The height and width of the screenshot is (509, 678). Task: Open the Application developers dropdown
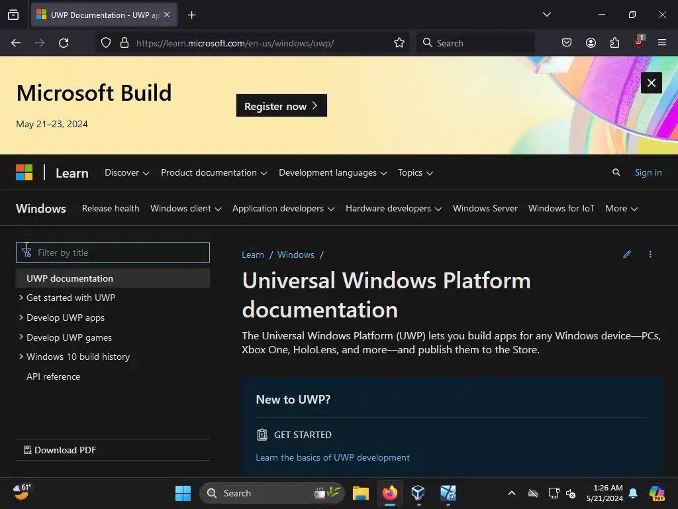283,208
